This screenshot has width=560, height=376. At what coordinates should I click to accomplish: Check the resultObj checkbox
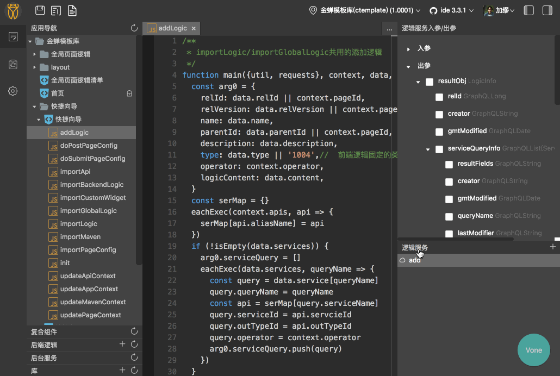coord(430,82)
